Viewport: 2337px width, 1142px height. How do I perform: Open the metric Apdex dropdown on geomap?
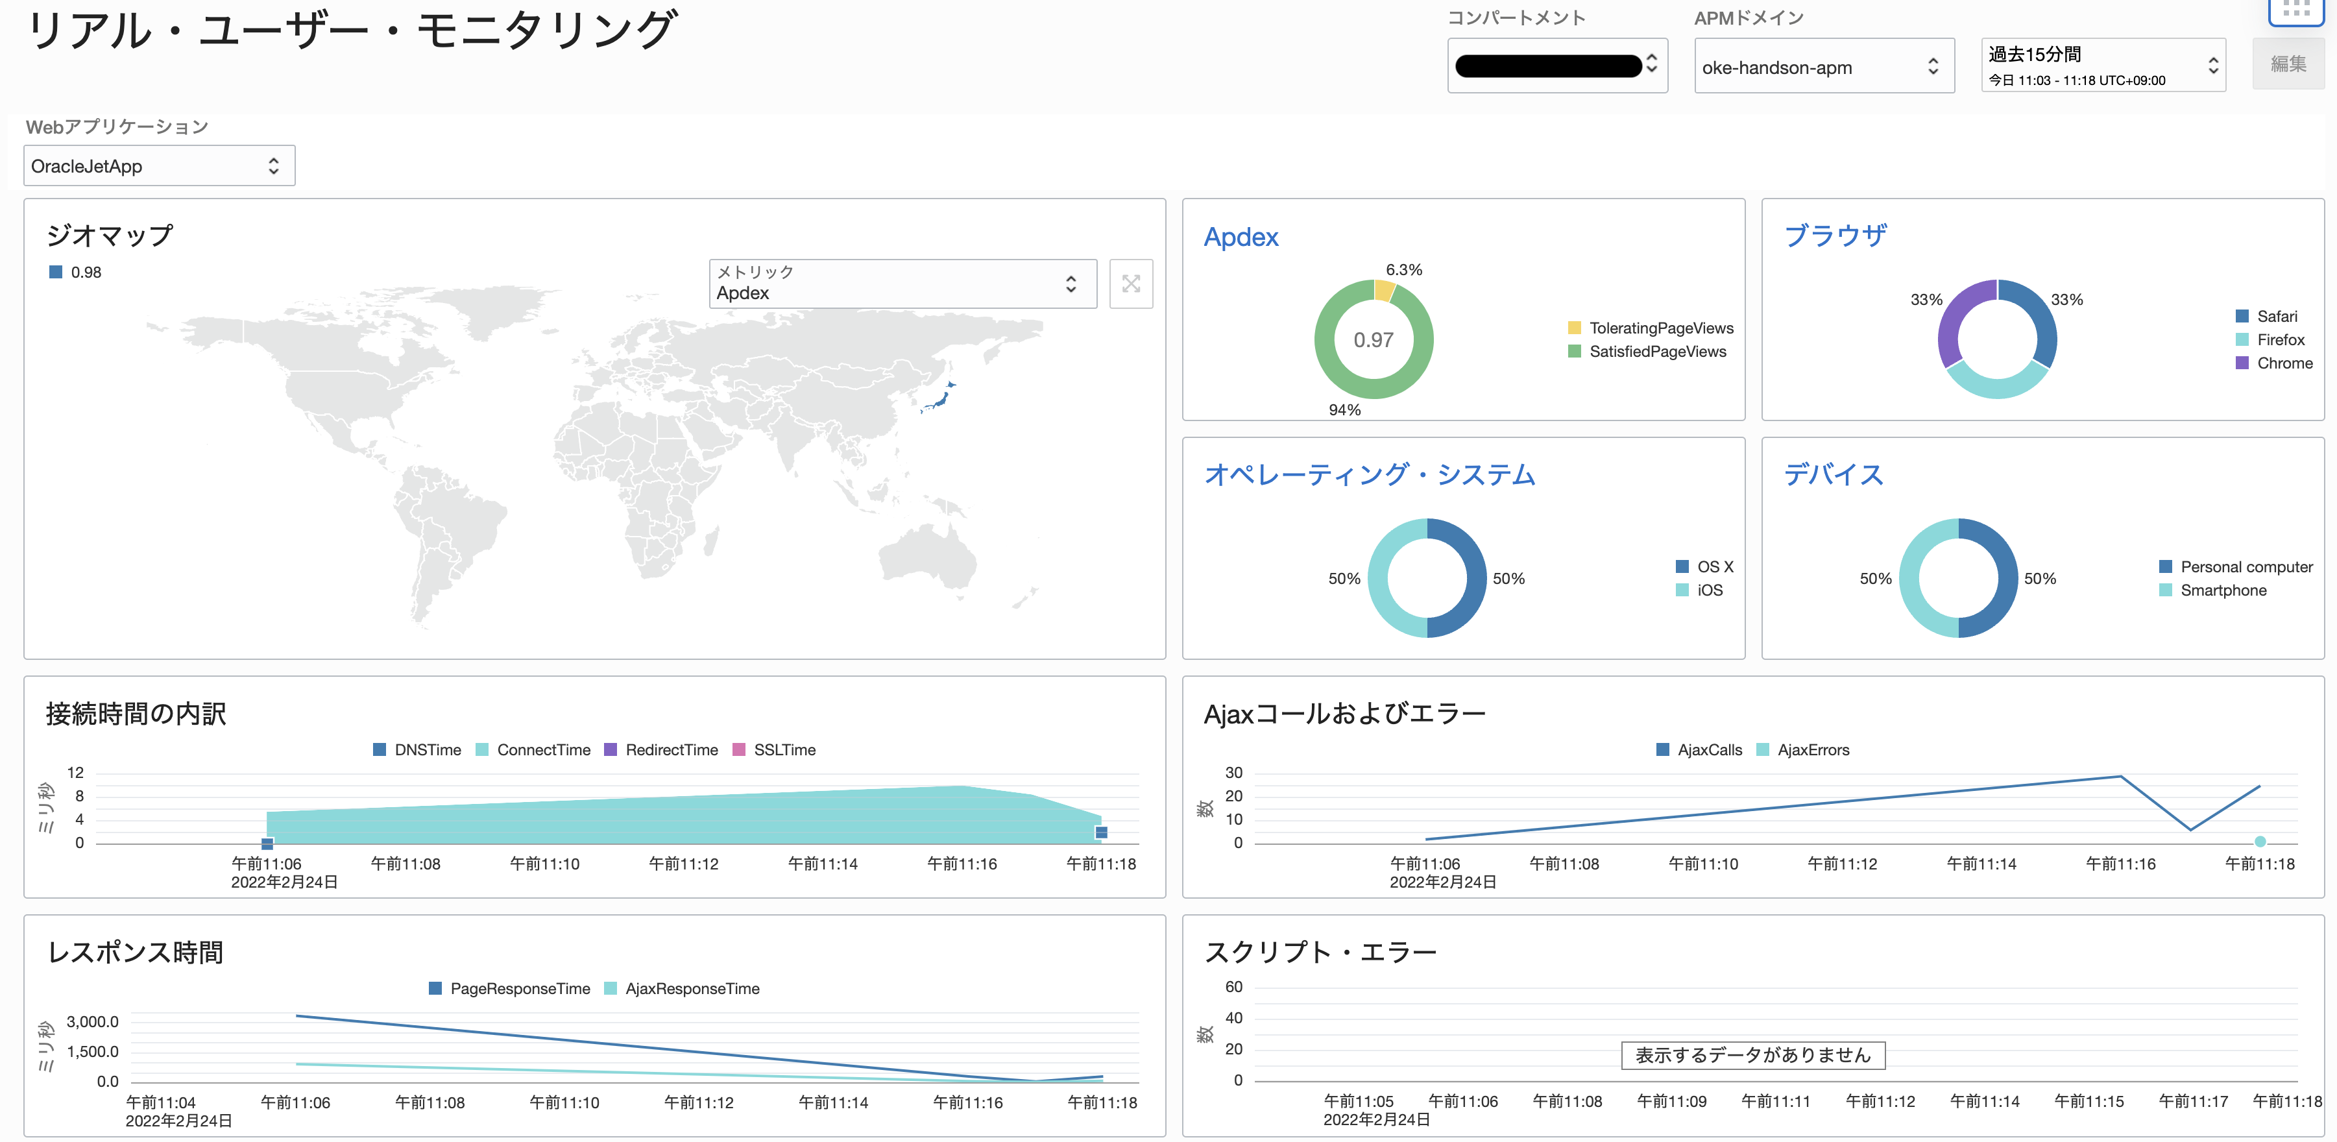pyautogui.click(x=902, y=284)
